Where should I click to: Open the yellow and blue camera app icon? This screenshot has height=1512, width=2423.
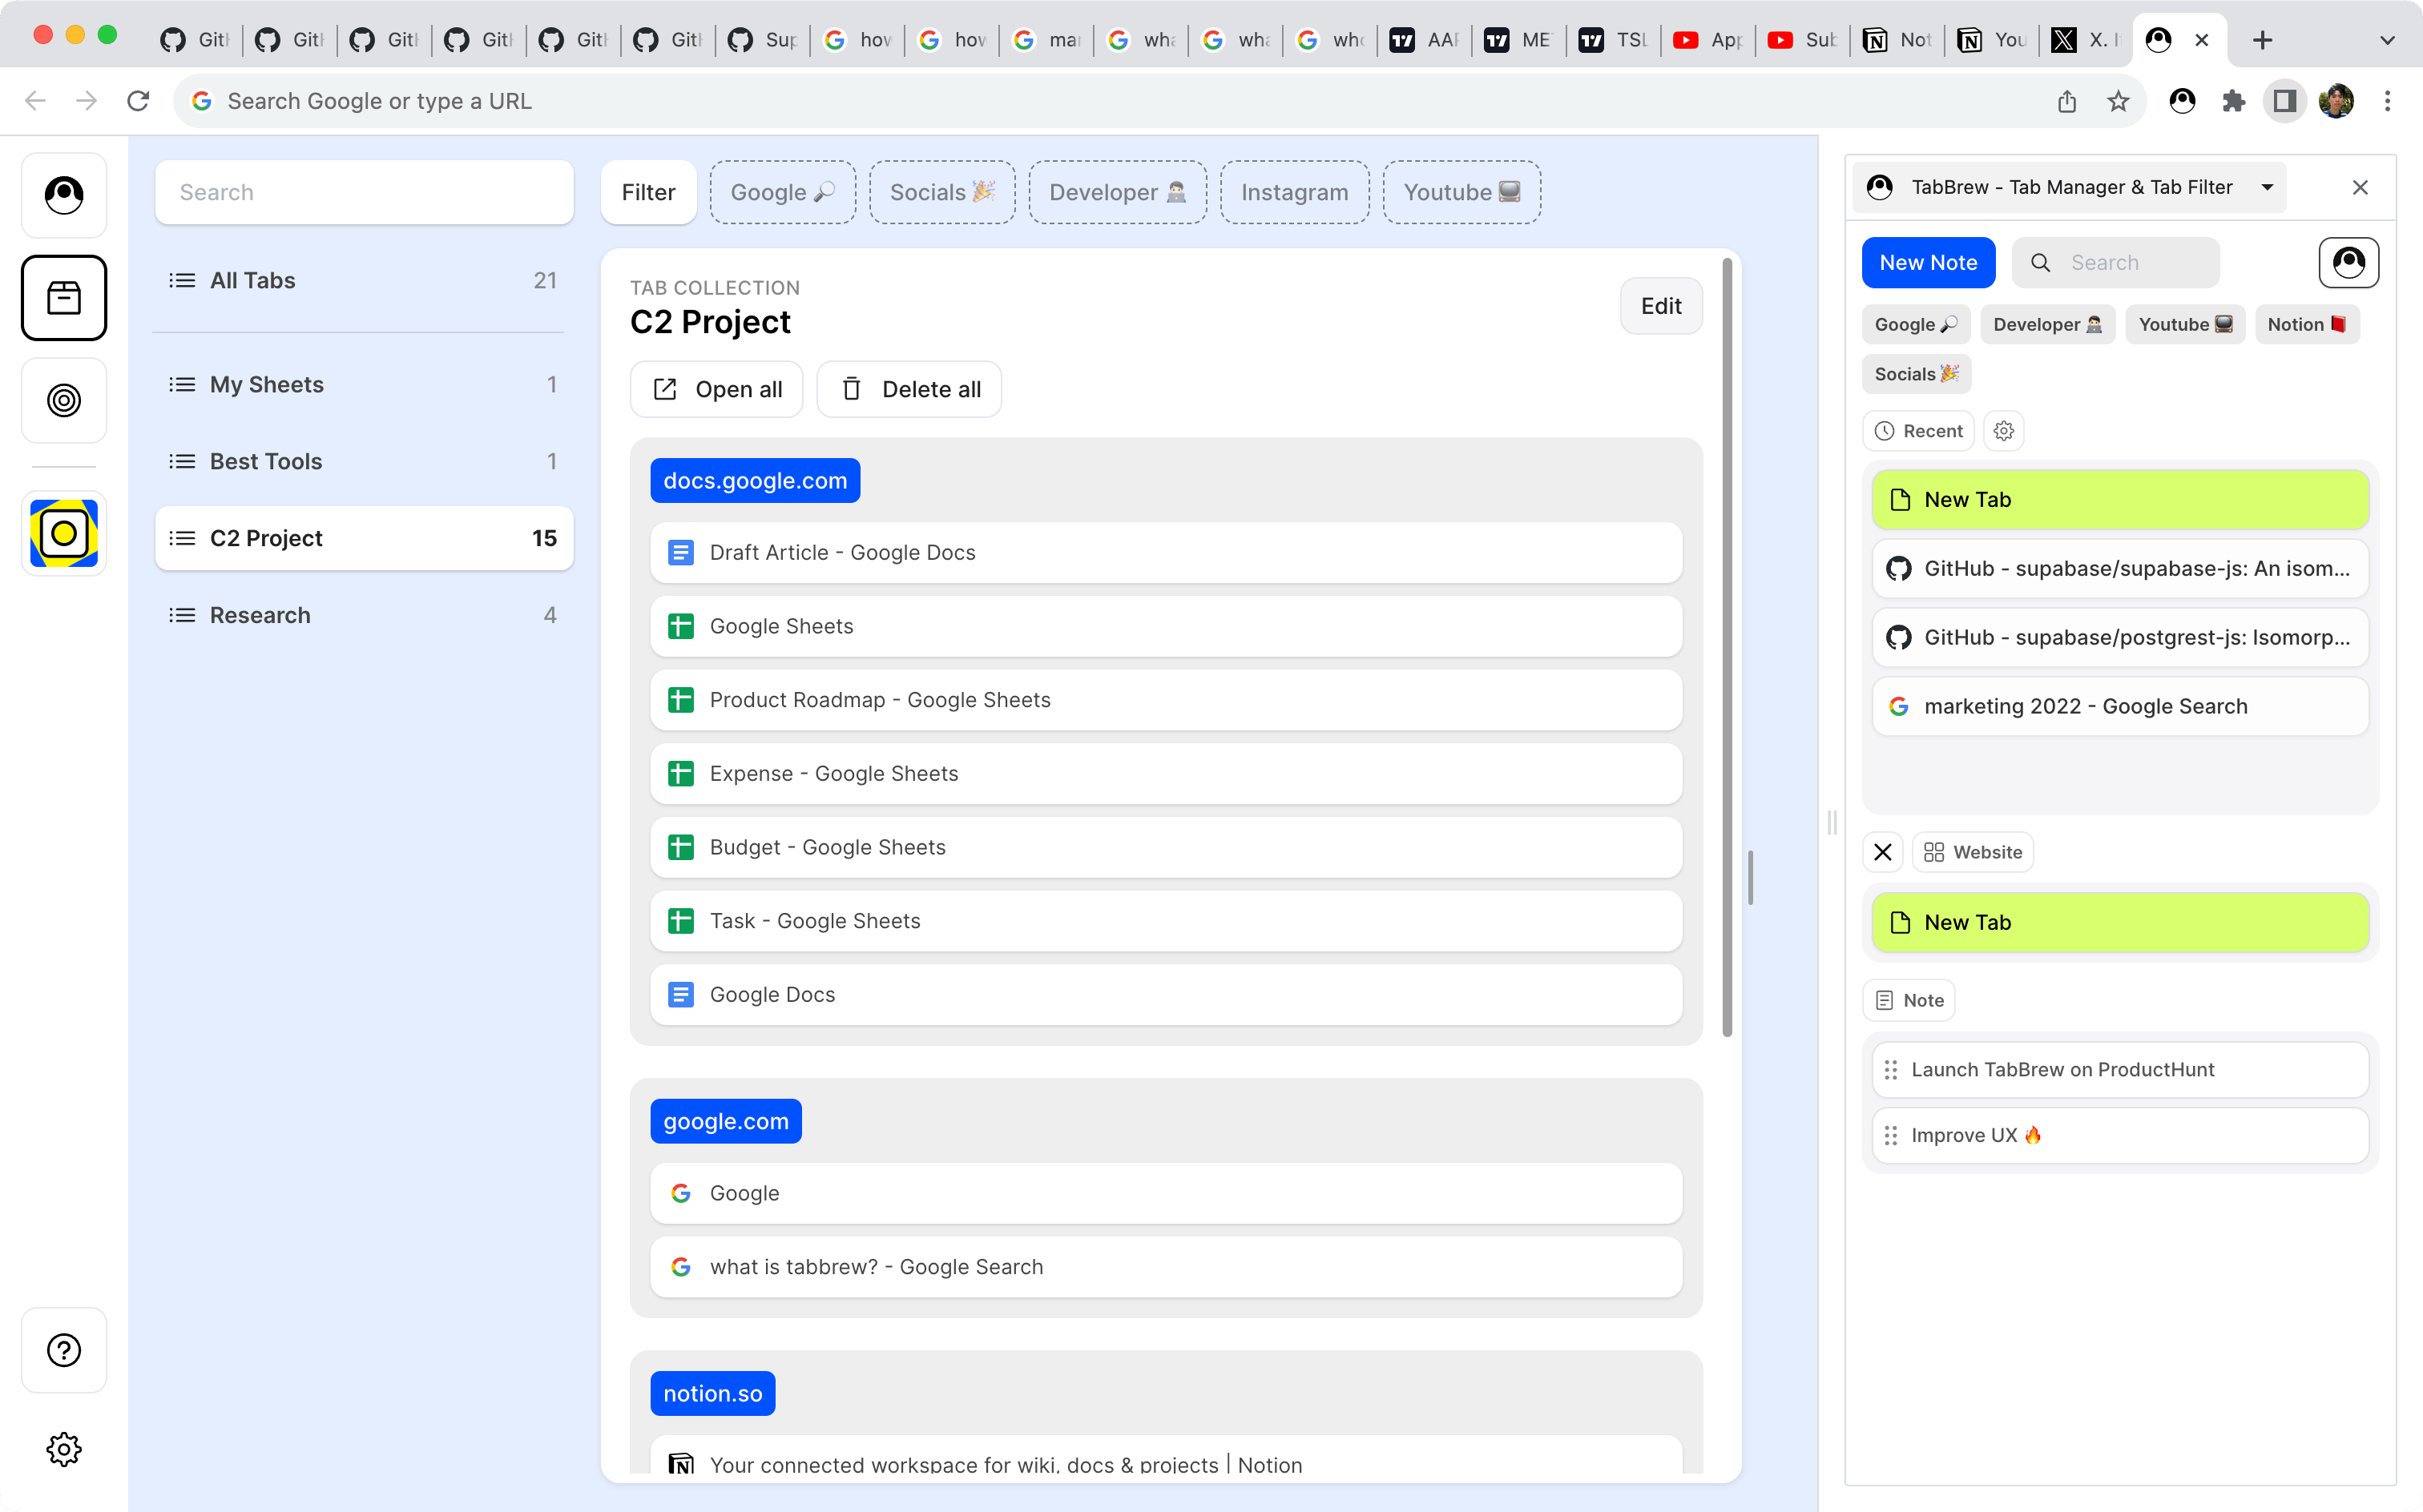[x=64, y=533]
